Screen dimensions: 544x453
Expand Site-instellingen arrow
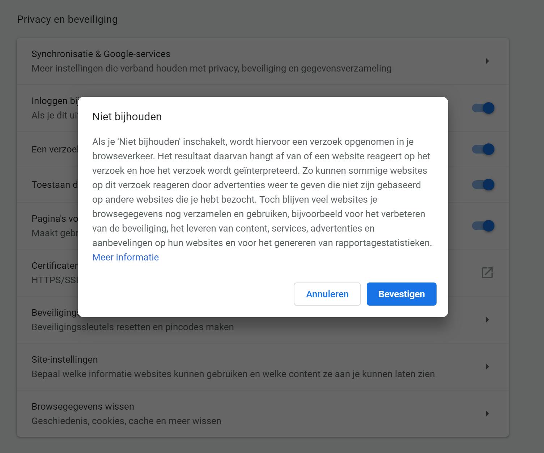point(487,367)
